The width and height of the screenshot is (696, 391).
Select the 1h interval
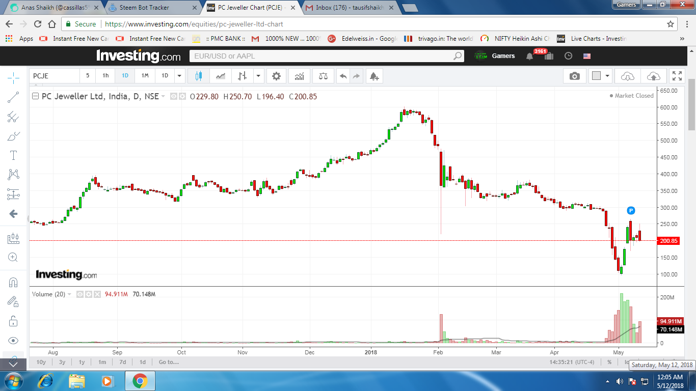[105, 76]
